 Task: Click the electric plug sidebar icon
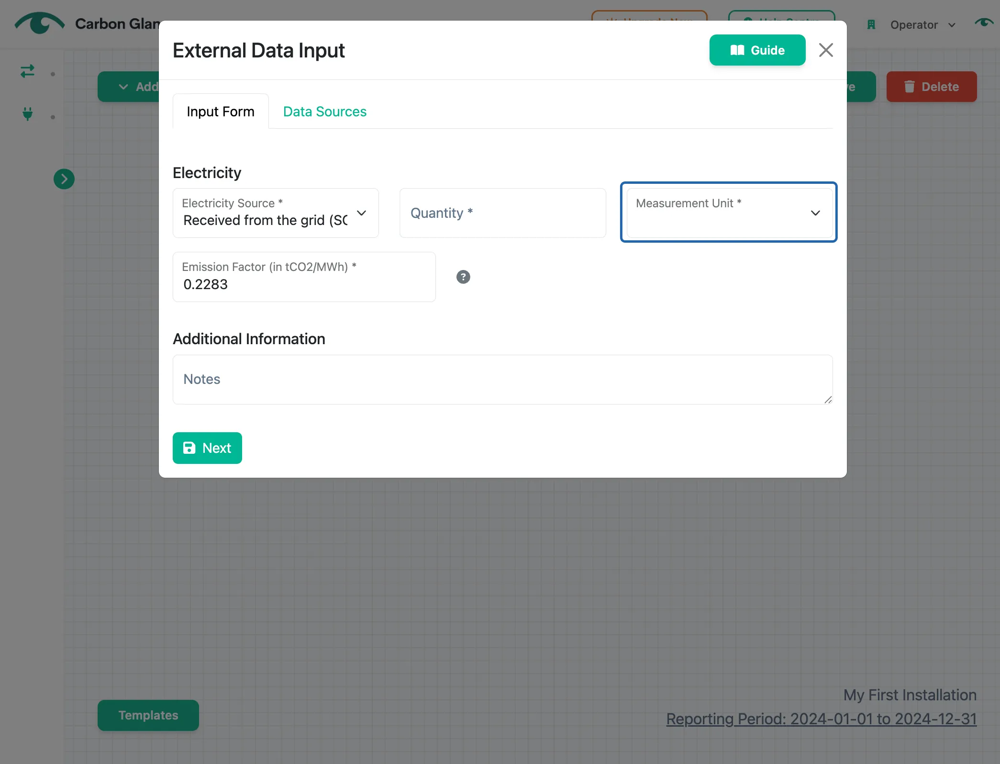click(x=27, y=114)
